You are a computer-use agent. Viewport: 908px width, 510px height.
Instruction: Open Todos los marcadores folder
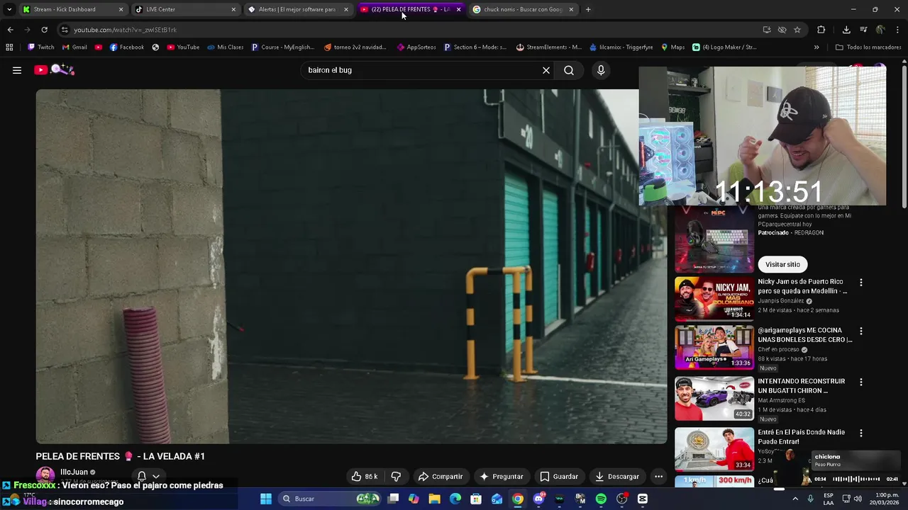867,47
